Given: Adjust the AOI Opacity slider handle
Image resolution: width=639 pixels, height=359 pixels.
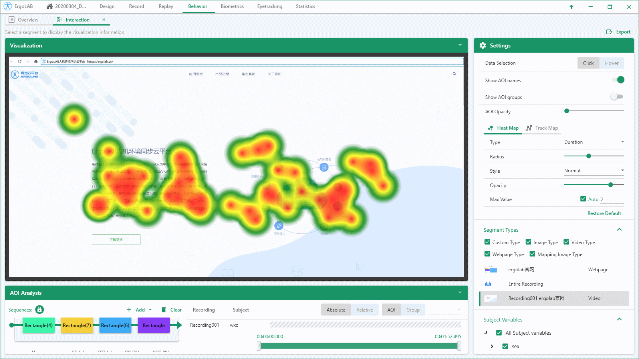Looking at the screenshot, I should point(567,111).
